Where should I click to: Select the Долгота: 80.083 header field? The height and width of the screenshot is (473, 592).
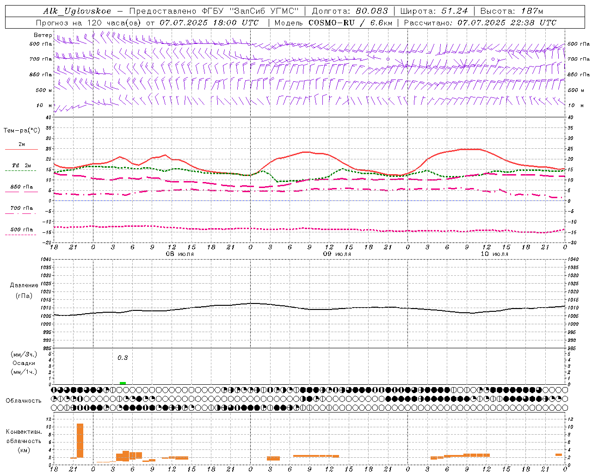[x=350, y=11]
